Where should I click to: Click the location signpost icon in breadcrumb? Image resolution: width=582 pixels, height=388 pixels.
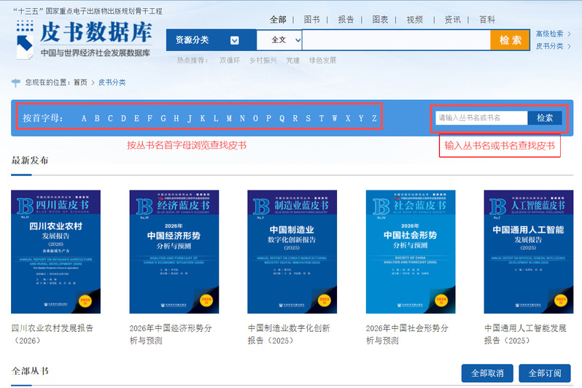pyautogui.click(x=16, y=82)
